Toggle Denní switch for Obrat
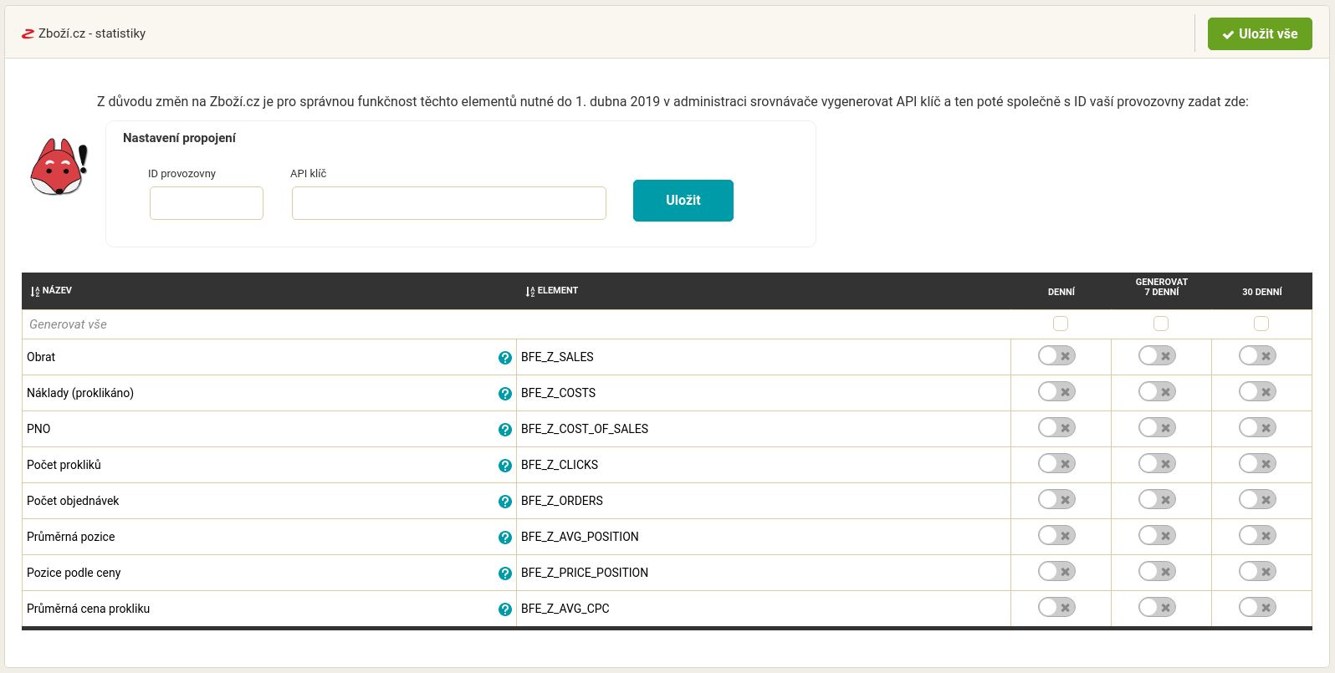Viewport: 1335px width, 673px height. tap(1056, 356)
